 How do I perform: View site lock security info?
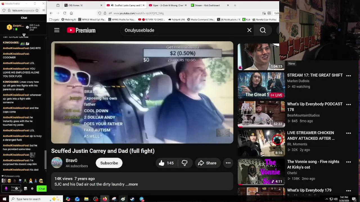(105, 13)
